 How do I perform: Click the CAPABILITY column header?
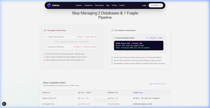46,93
